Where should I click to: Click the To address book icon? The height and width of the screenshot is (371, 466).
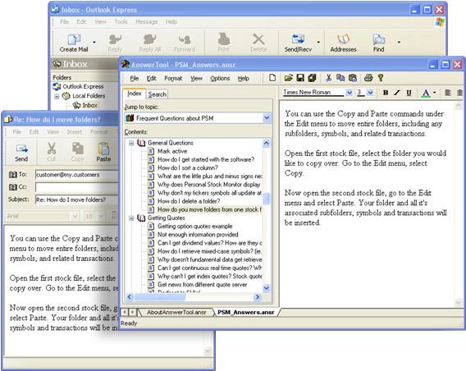[13, 175]
